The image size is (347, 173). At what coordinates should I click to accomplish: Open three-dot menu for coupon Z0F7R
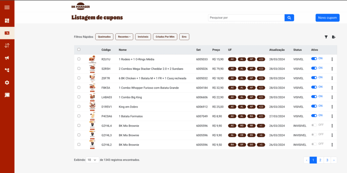coord(332,78)
